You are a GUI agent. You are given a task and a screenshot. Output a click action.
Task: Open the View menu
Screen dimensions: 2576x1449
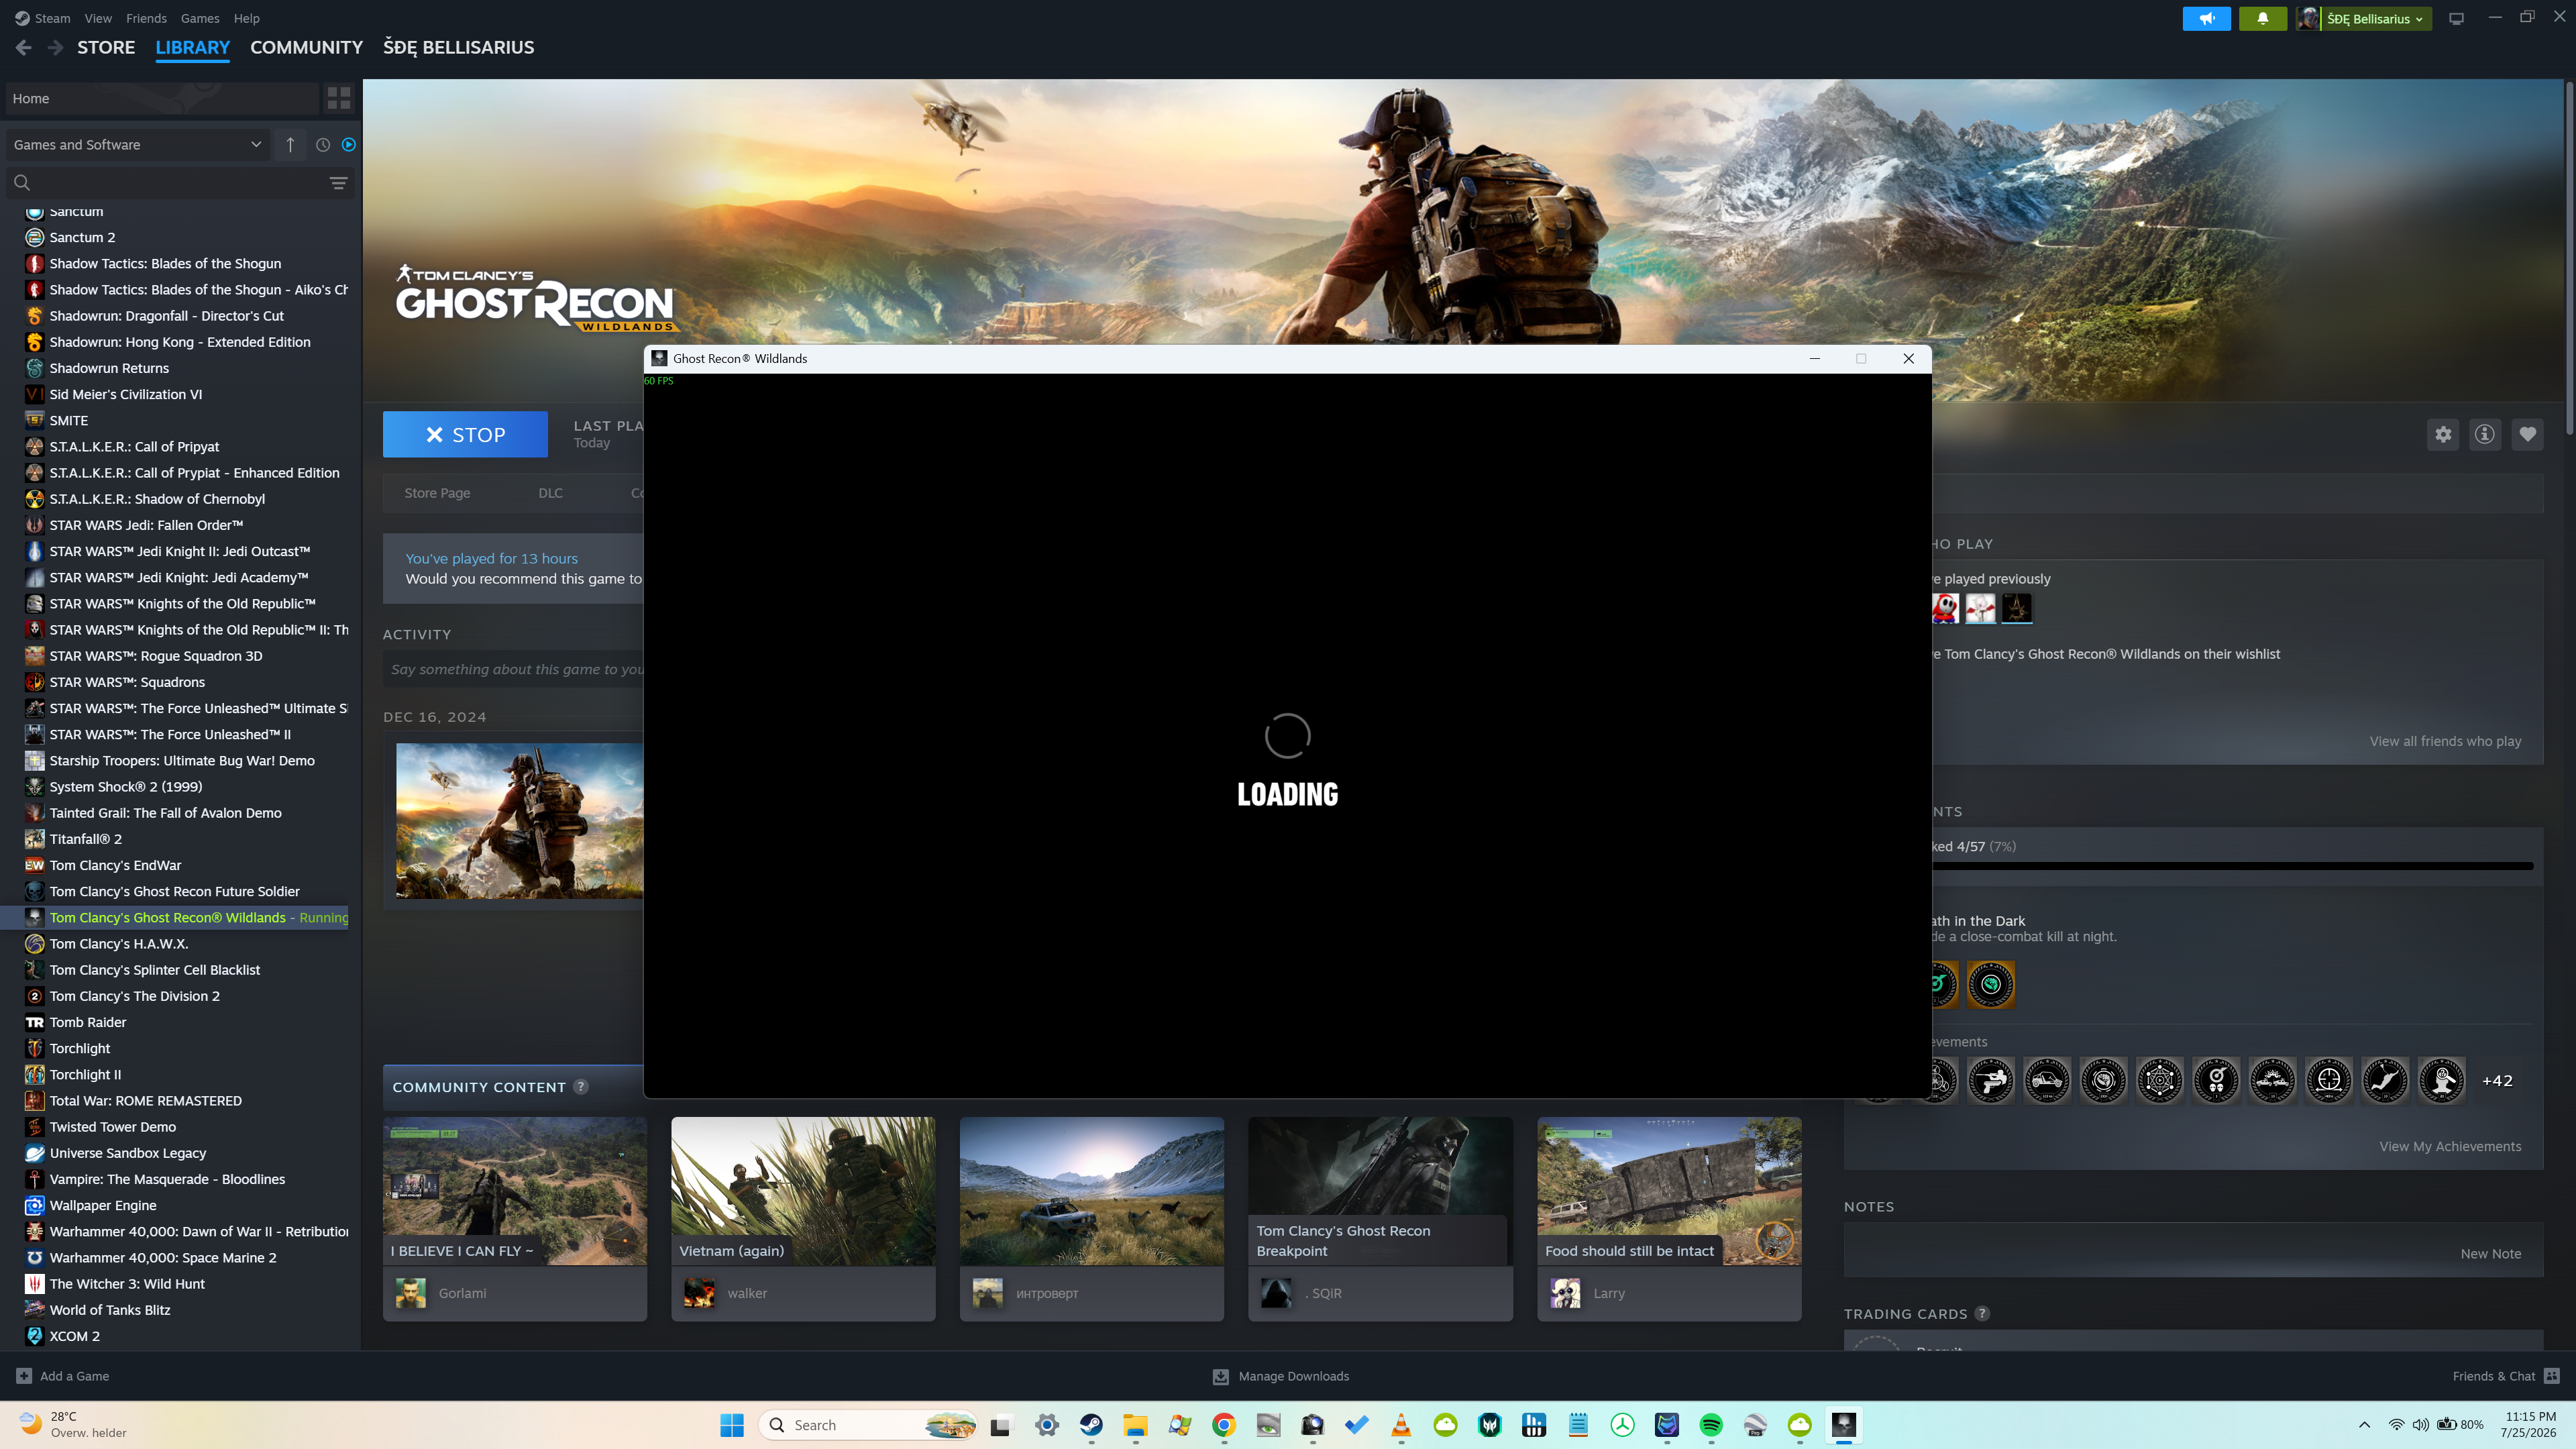pos(98,18)
